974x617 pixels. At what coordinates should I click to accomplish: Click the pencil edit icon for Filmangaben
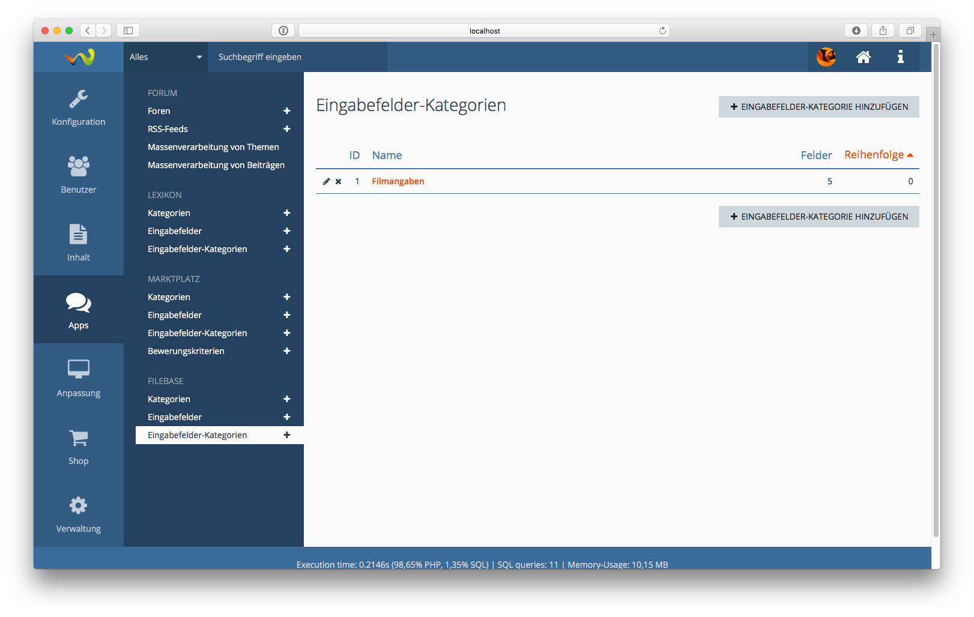click(326, 181)
